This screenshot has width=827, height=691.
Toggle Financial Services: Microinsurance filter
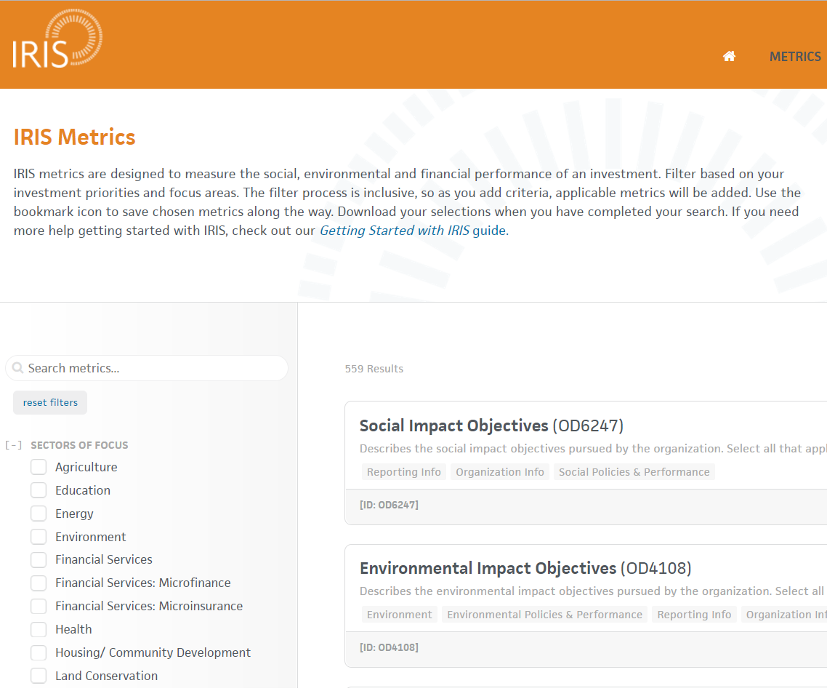[39, 606]
